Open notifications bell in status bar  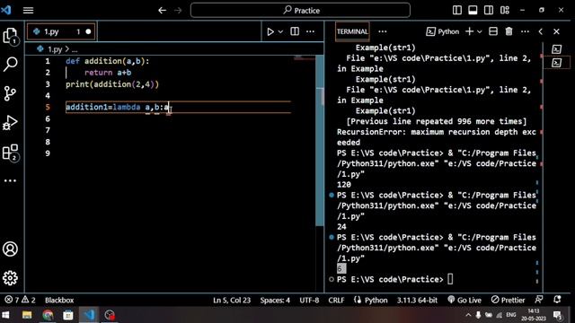click(x=557, y=300)
